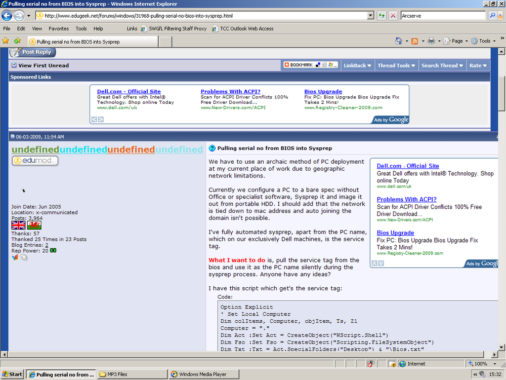Open the Tools menu in menu bar
The height and width of the screenshot is (380, 506).
[81, 29]
